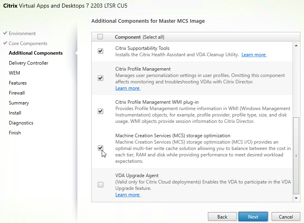Go to Delivery Controller step
This screenshot has height=223, width=304.
coord(28,63)
